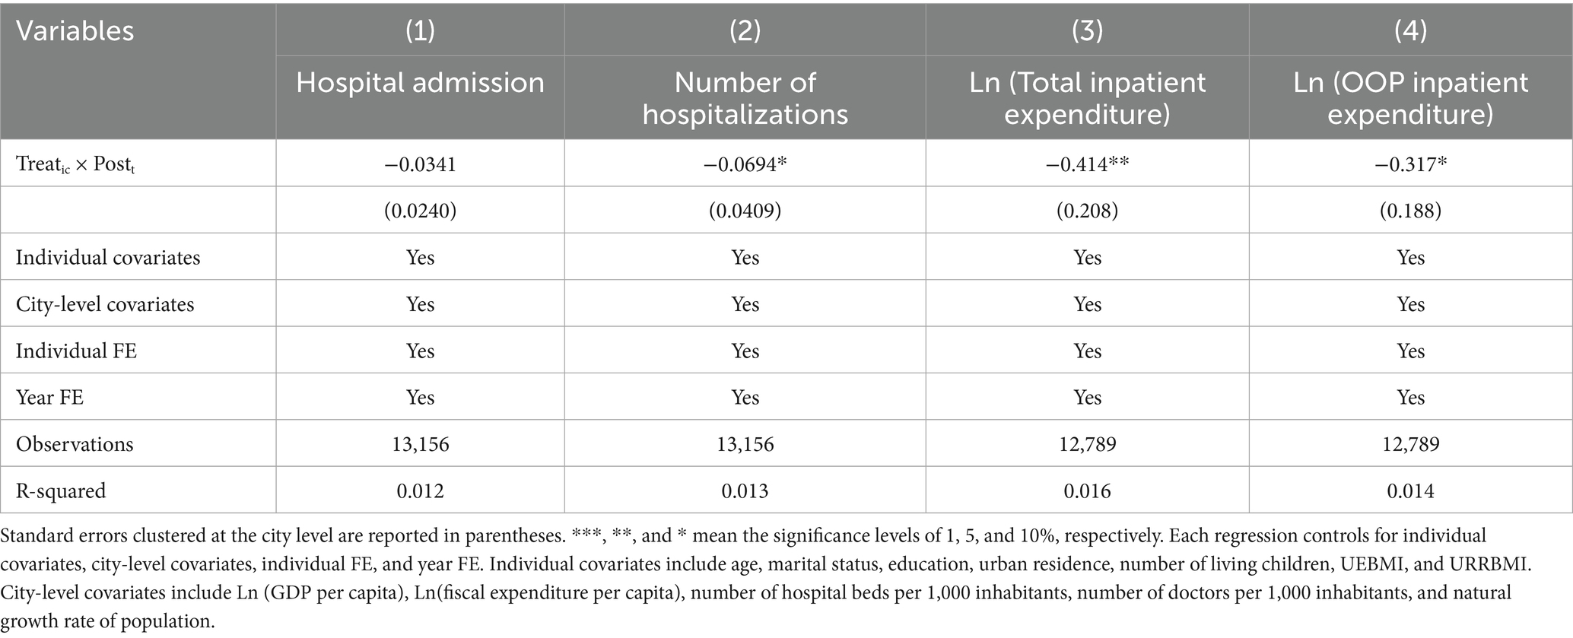Click the (0.0240) standard error cell
1573x638 pixels.
click(420, 211)
